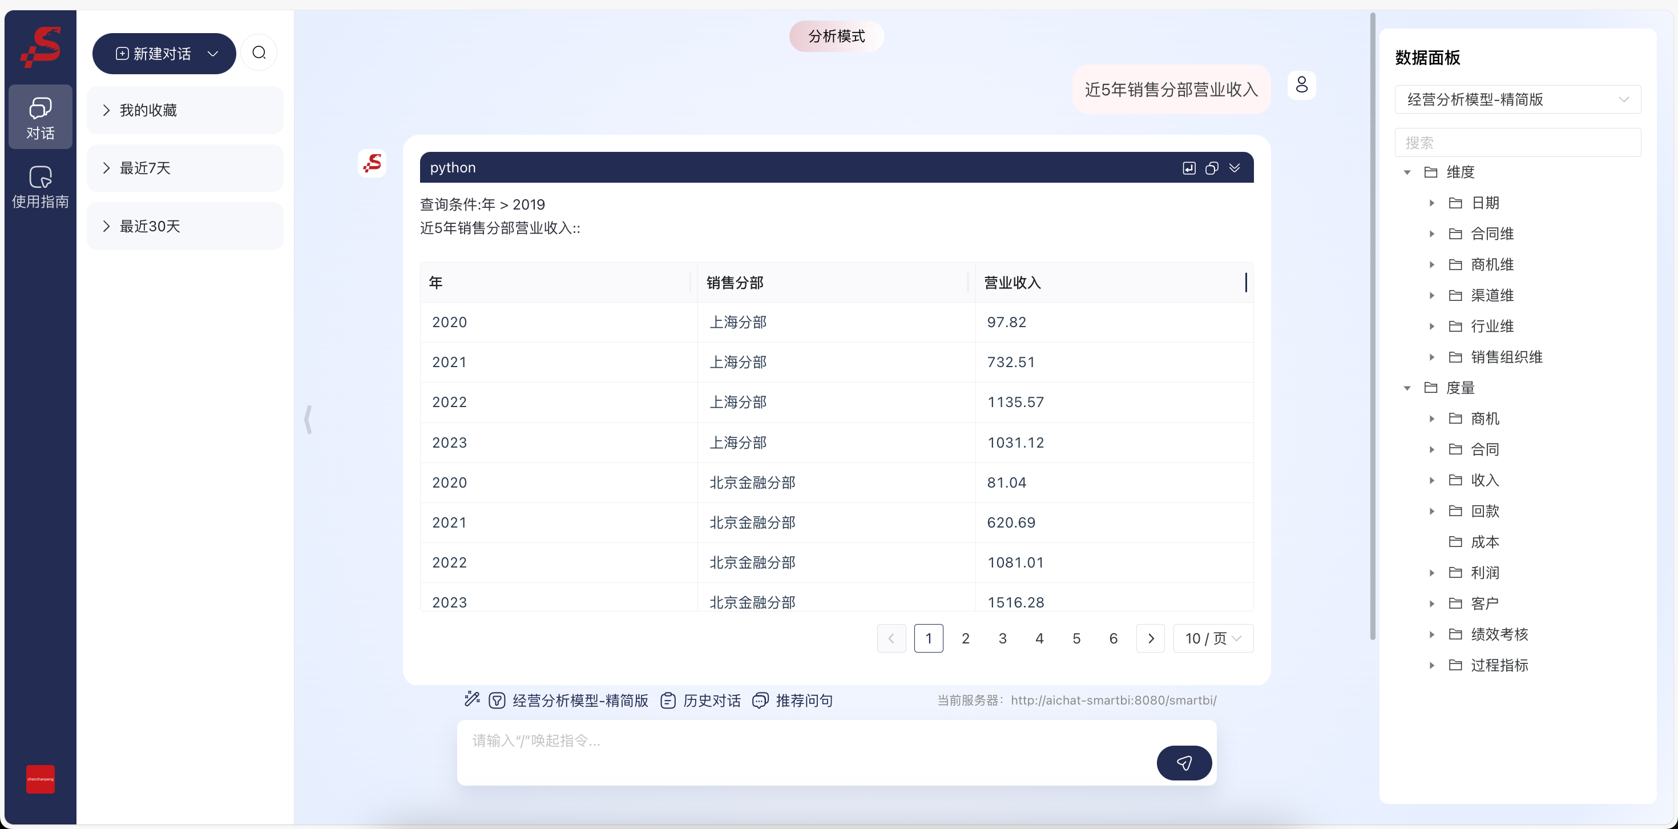Click the user profile icon beside the query

click(x=1301, y=84)
